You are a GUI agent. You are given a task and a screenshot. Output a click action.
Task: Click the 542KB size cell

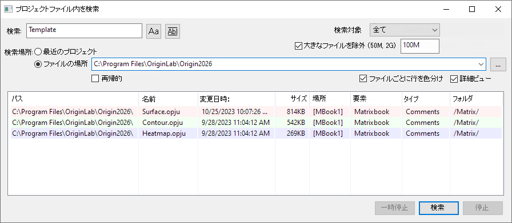296,123
